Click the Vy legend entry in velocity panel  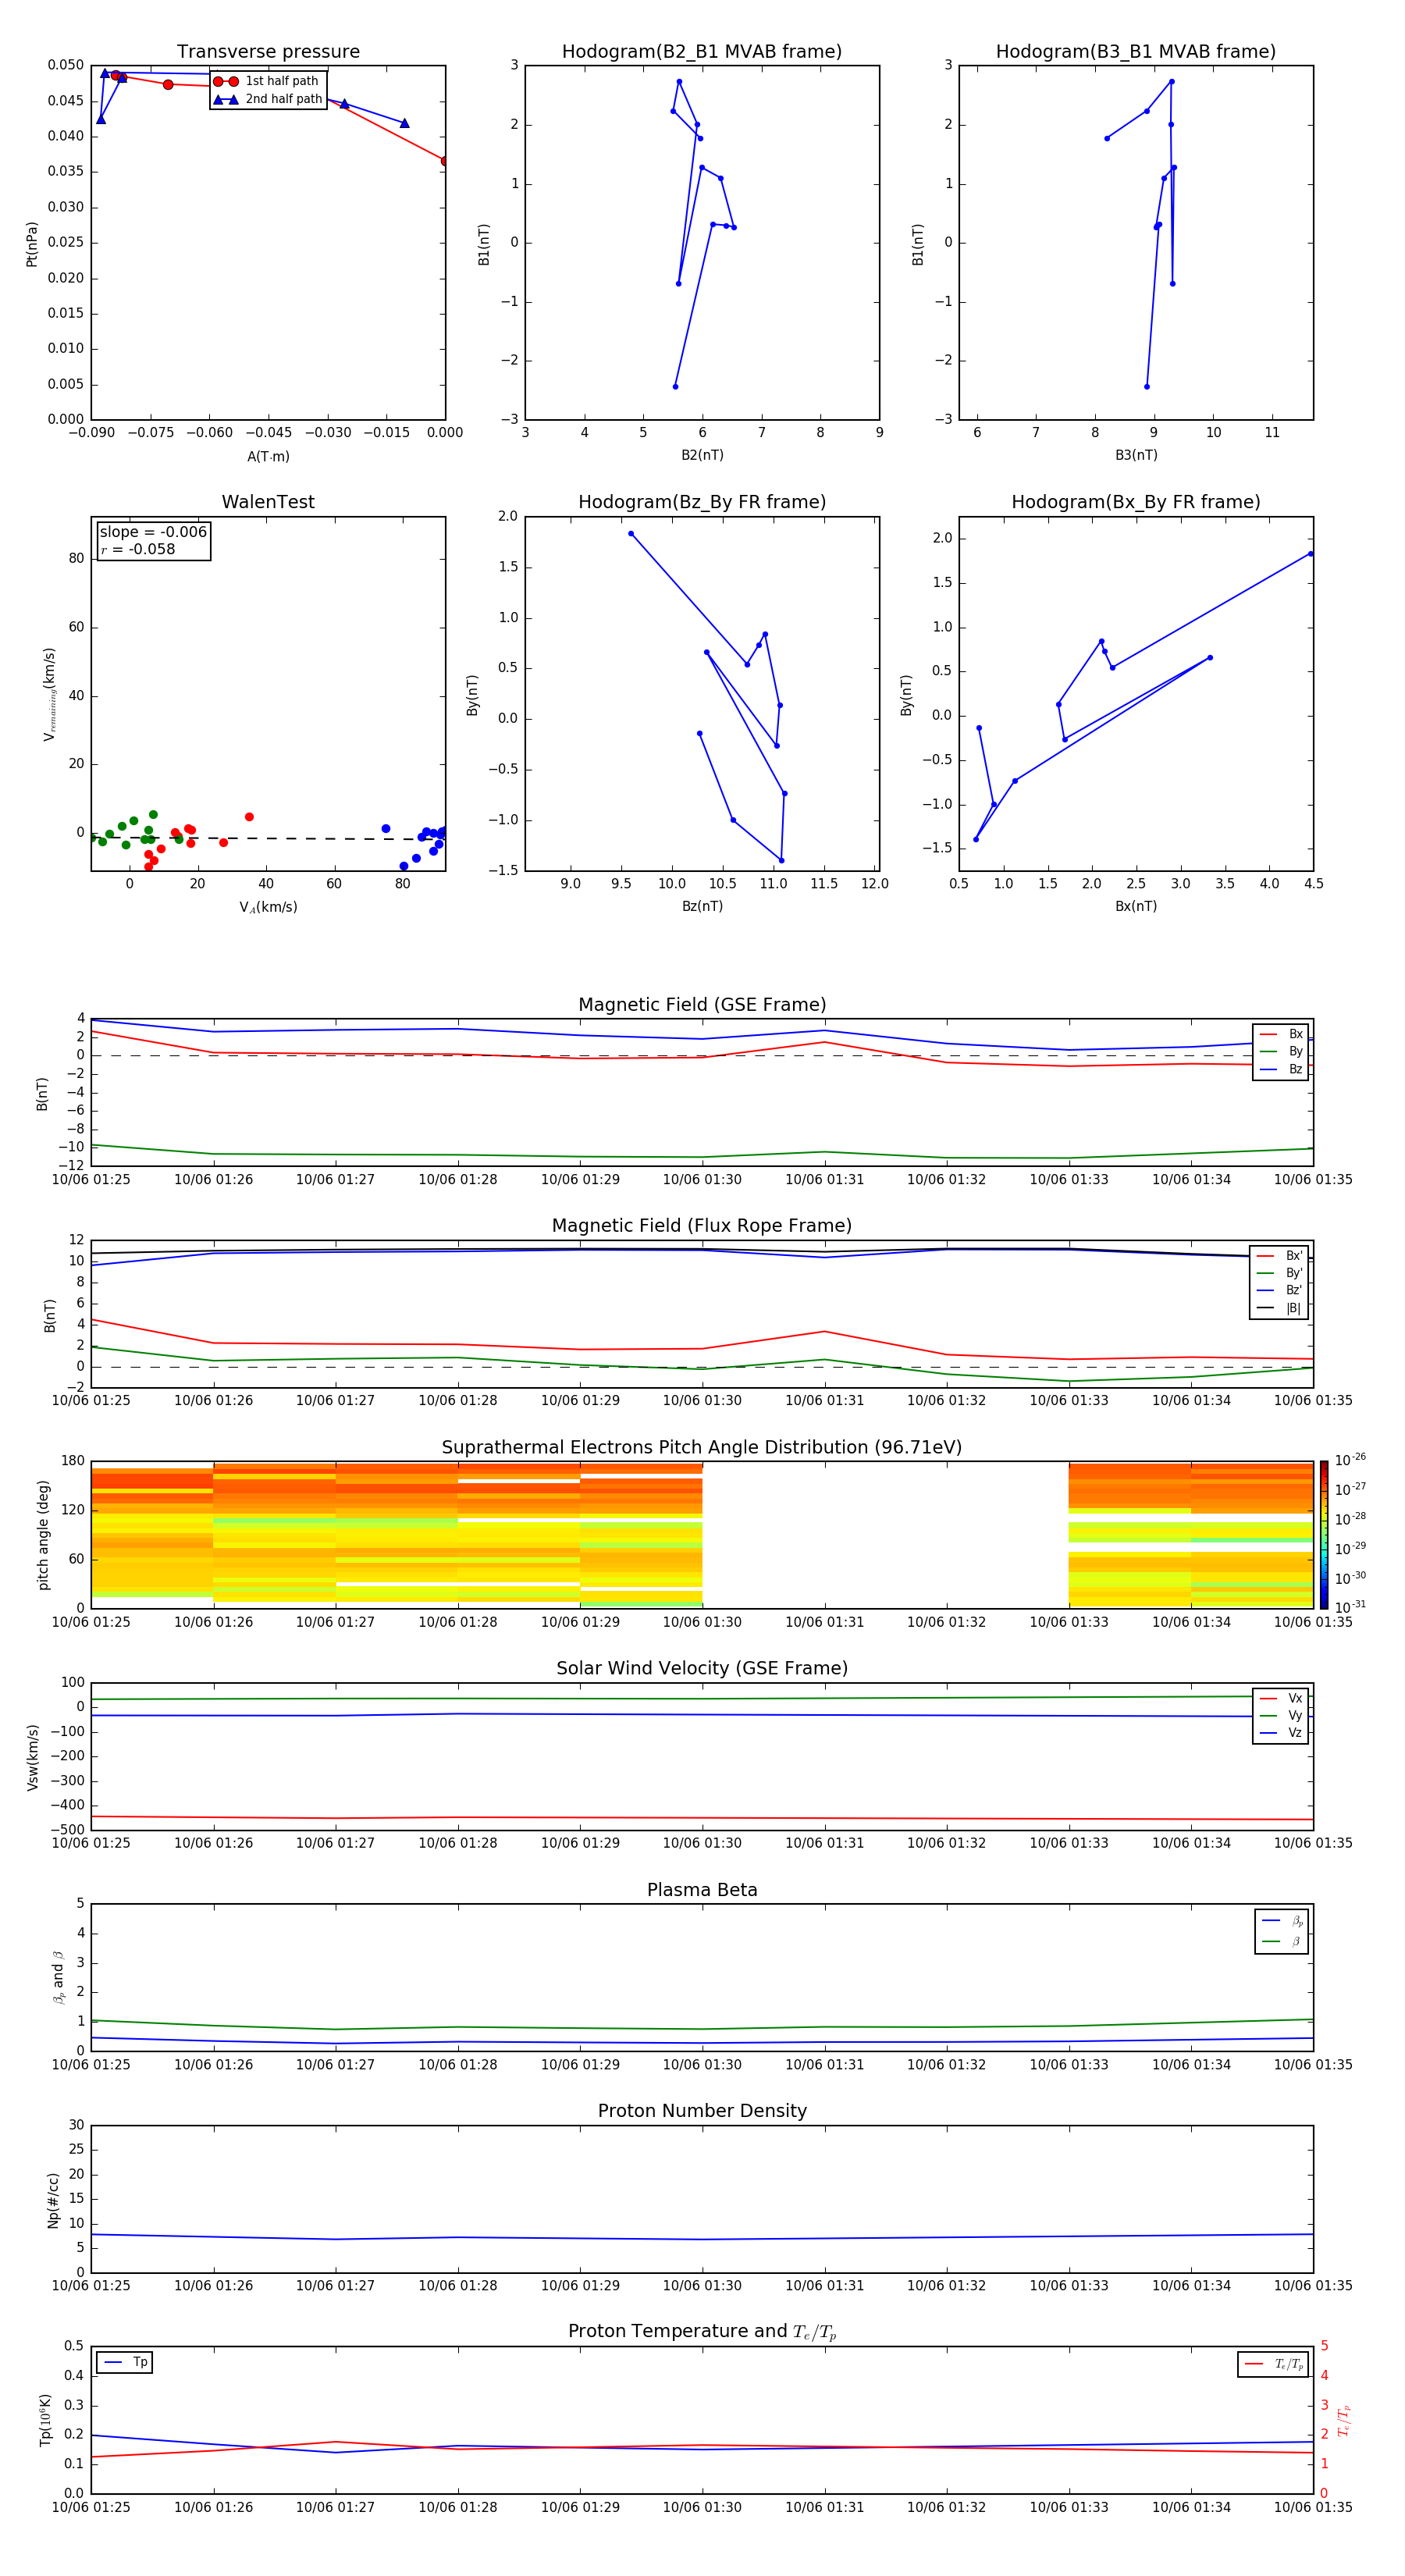click(x=1281, y=1716)
